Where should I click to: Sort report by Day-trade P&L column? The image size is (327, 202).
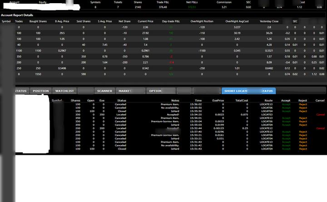[171, 21]
